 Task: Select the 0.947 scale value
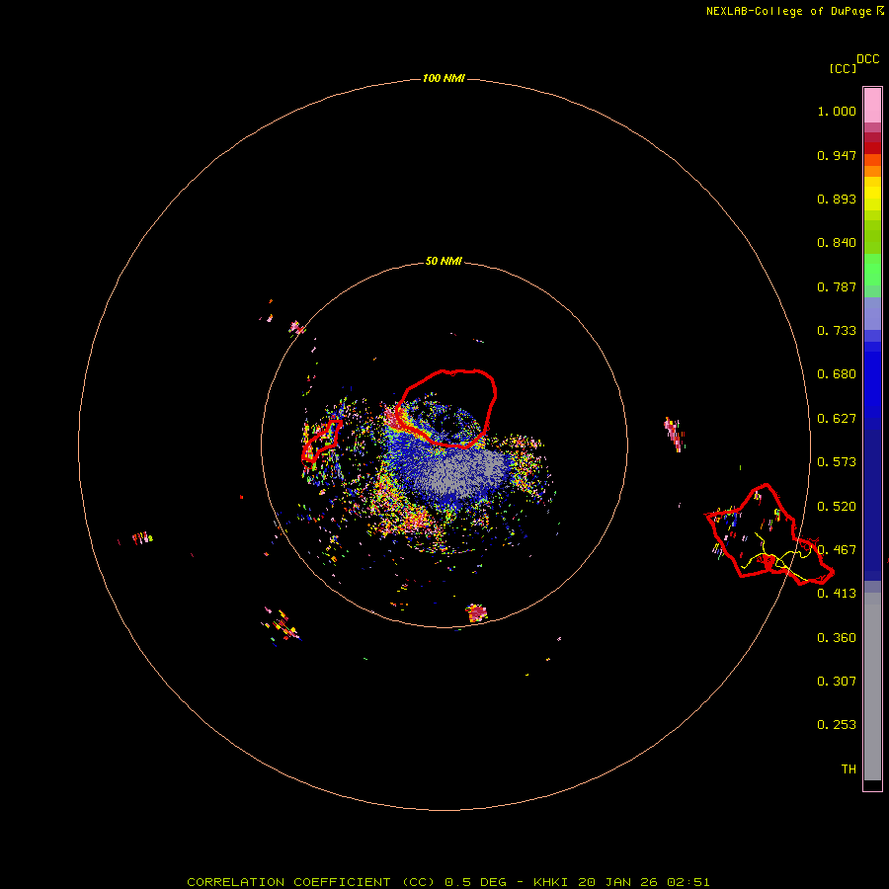click(x=837, y=155)
